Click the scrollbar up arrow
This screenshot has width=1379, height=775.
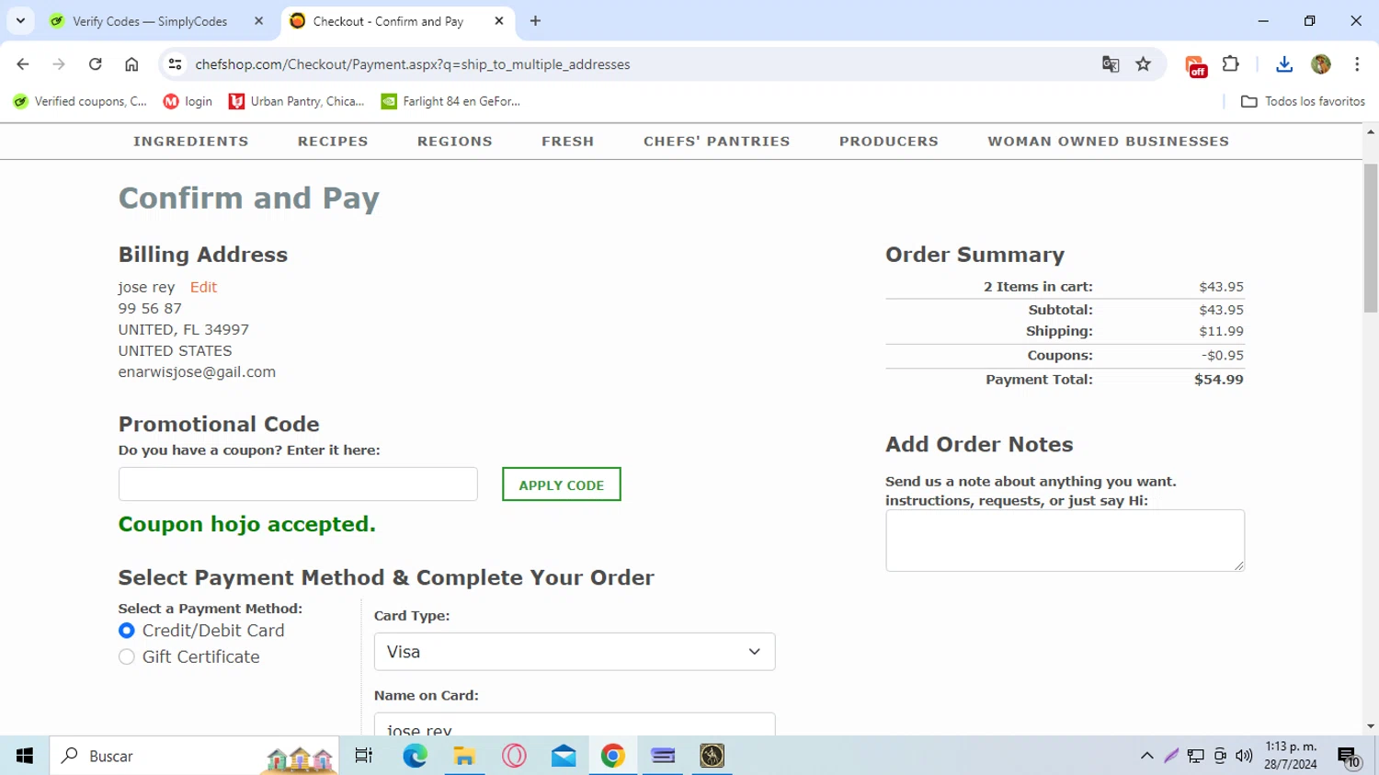(1371, 131)
